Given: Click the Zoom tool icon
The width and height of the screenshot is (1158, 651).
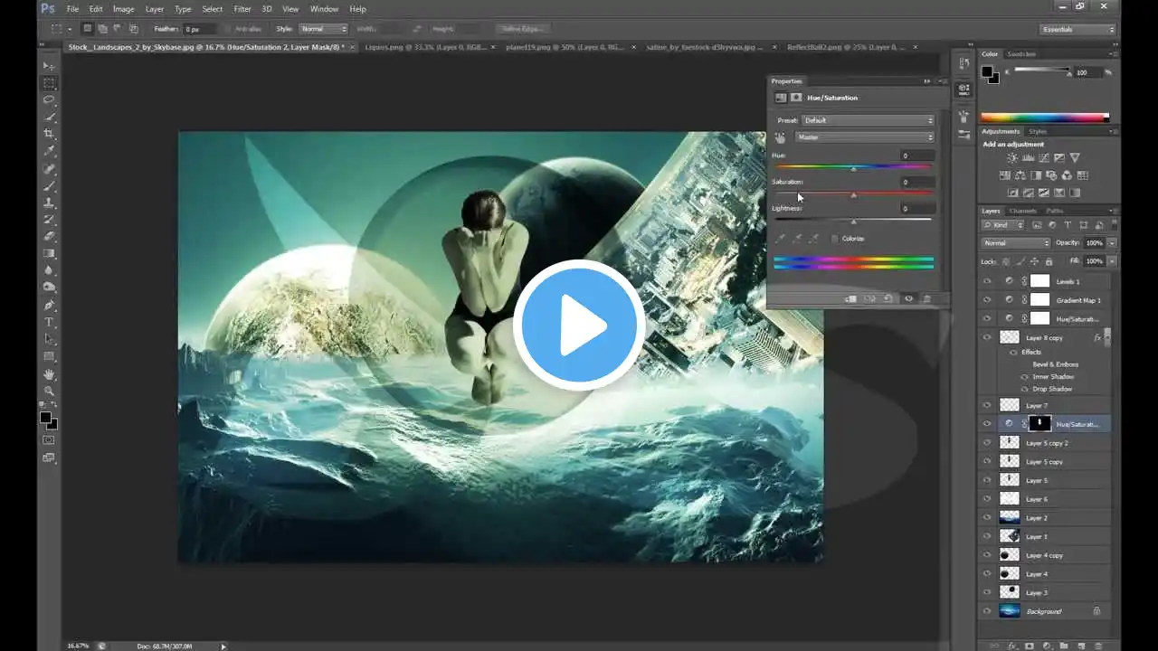Looking at the screenshot, I should [x=49, y=391].
